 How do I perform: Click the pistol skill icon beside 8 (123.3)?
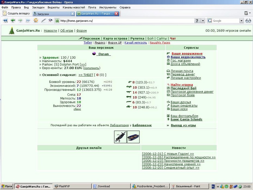pos(130,82)
